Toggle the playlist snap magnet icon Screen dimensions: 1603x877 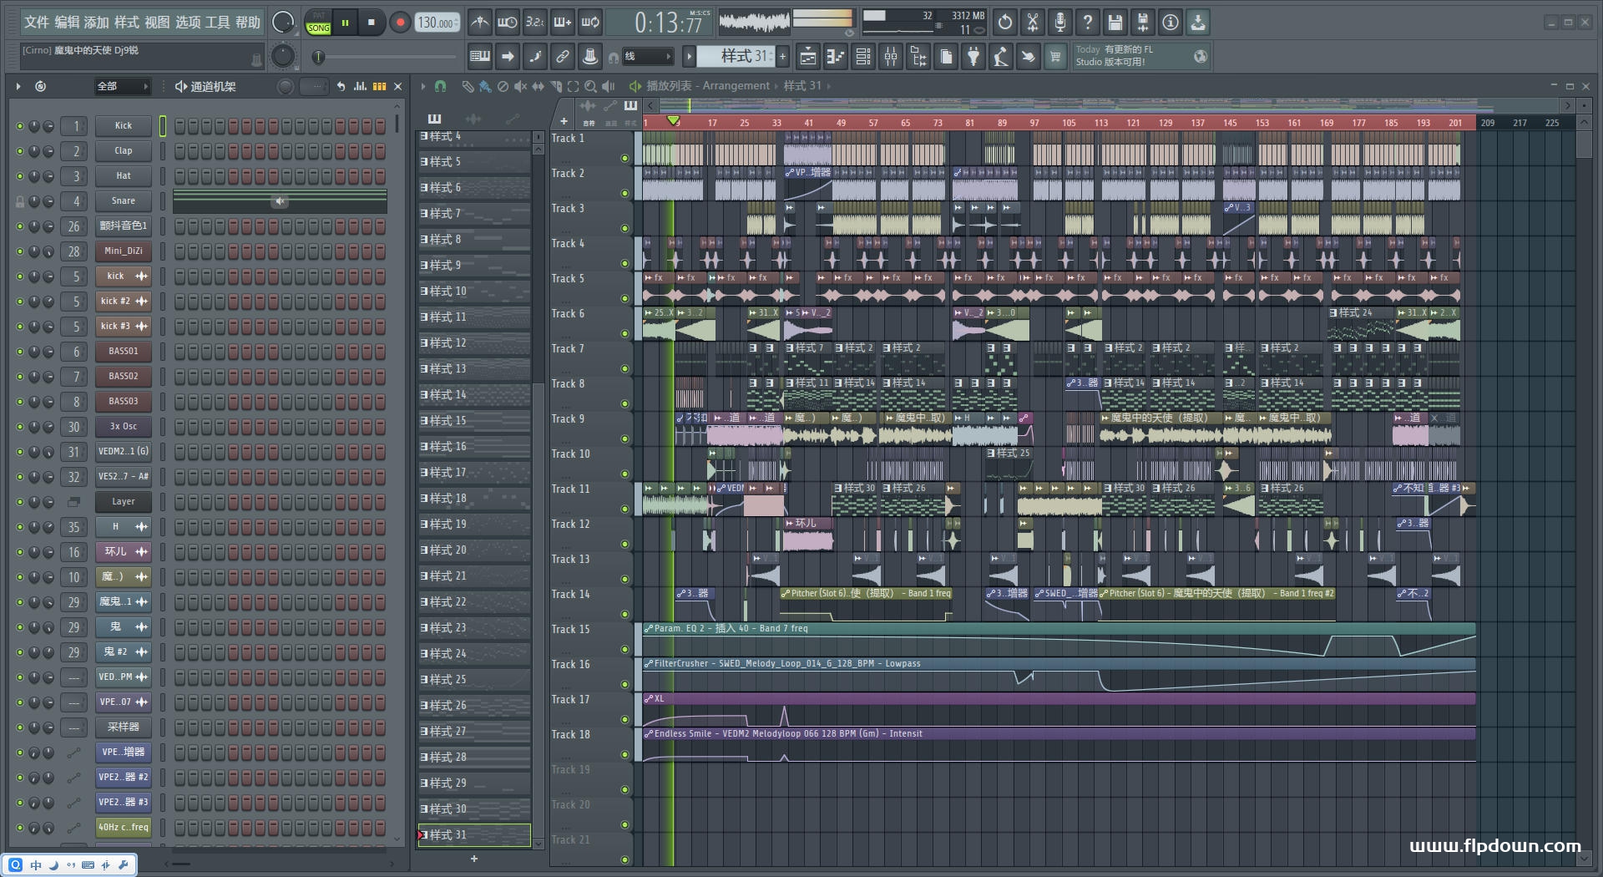click(x=441, y=86)
